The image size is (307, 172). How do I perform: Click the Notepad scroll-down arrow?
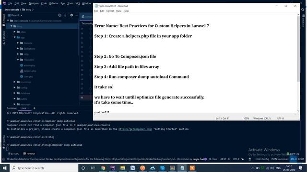point(298,111)
